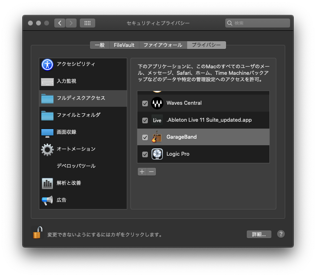Click the GarageBand name text

[181, 137]
